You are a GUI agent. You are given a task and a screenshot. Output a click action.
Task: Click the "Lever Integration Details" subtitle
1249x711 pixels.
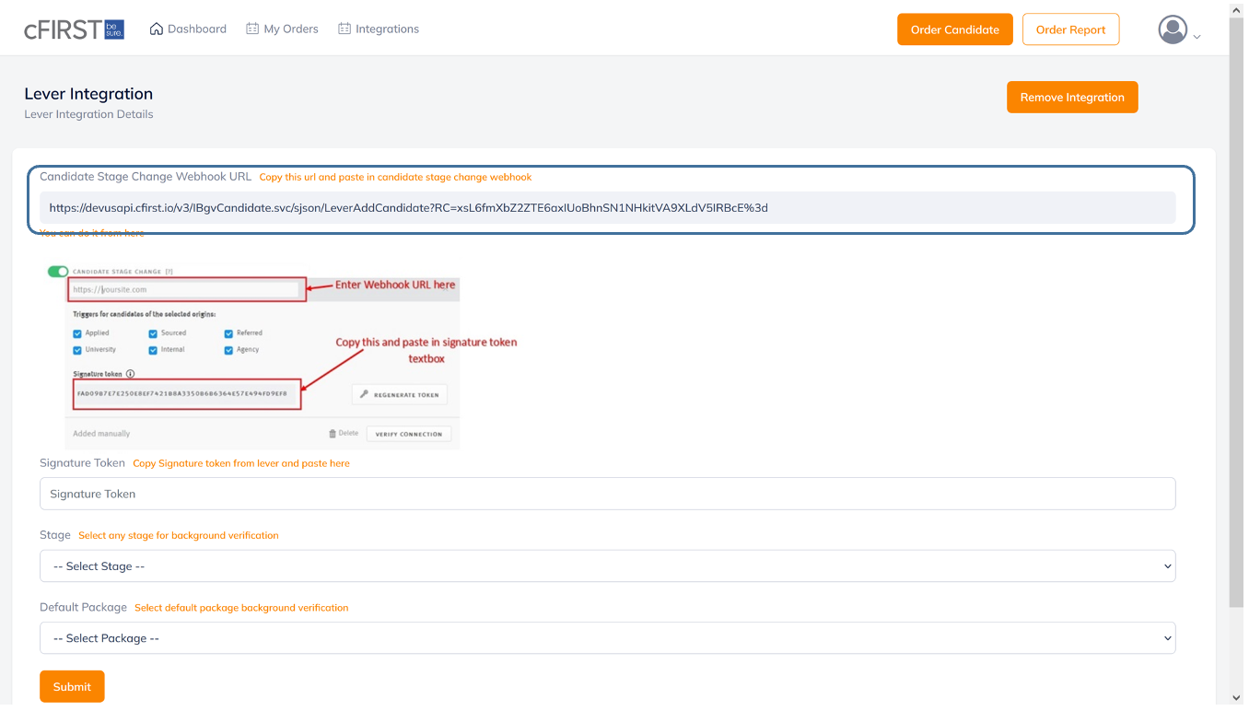pyautogui.click(x=88, y=115)
